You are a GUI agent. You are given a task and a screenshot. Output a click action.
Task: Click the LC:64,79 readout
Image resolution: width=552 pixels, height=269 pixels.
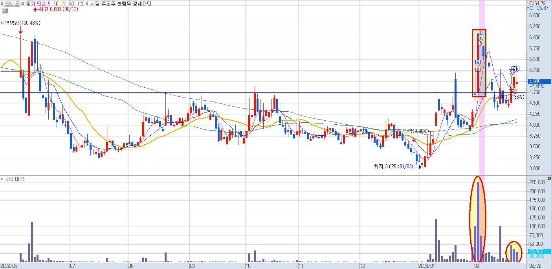[536, 3]
